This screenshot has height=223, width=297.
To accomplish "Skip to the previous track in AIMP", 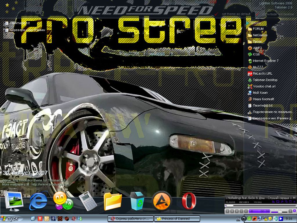I will tap(242, 211).
